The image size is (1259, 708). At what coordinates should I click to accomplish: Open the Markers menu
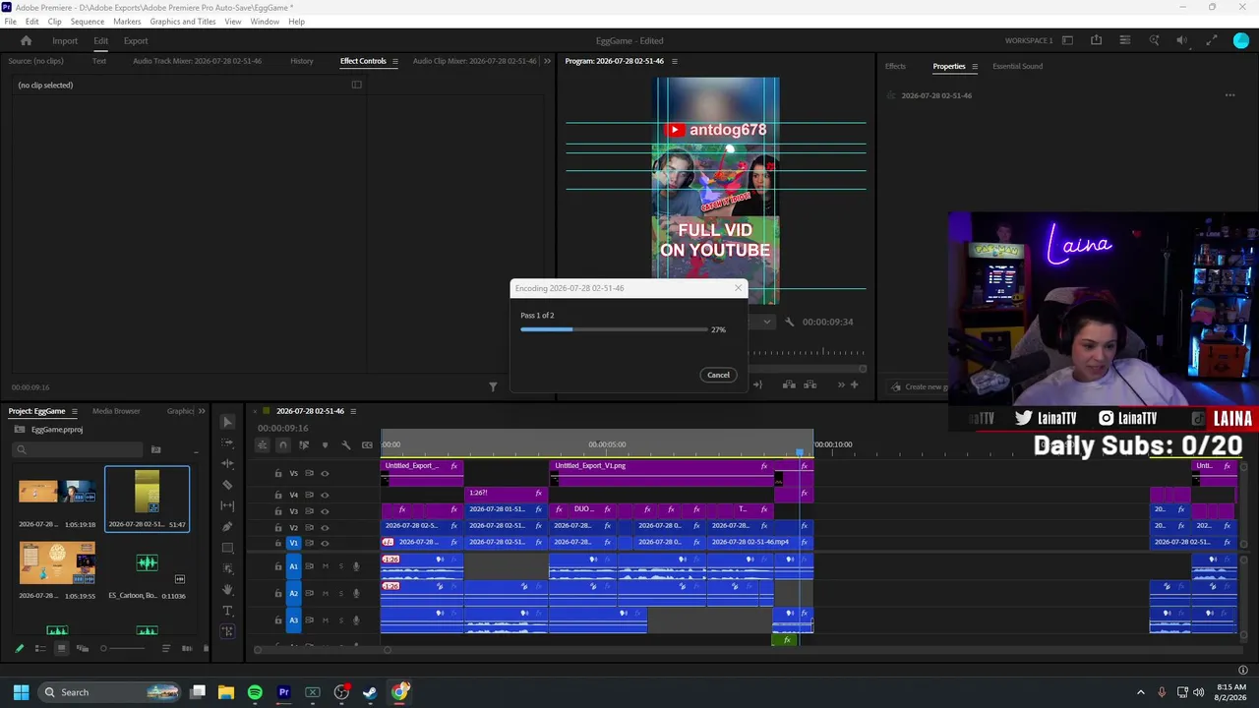127,22
